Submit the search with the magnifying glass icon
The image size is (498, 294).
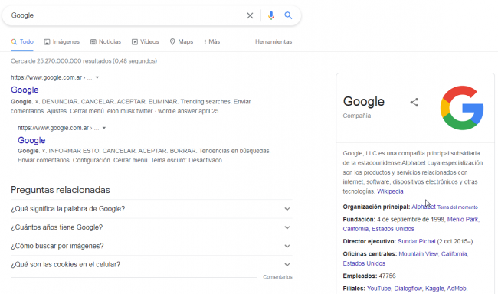288,15
